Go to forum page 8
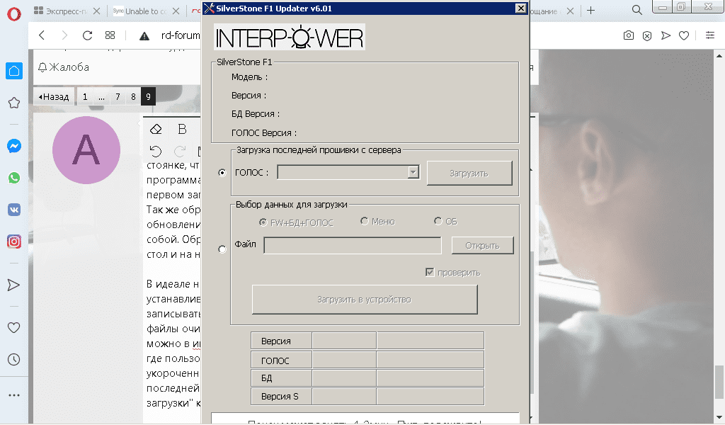The width and height of the screenshot is (725, 425). [133, 96]
